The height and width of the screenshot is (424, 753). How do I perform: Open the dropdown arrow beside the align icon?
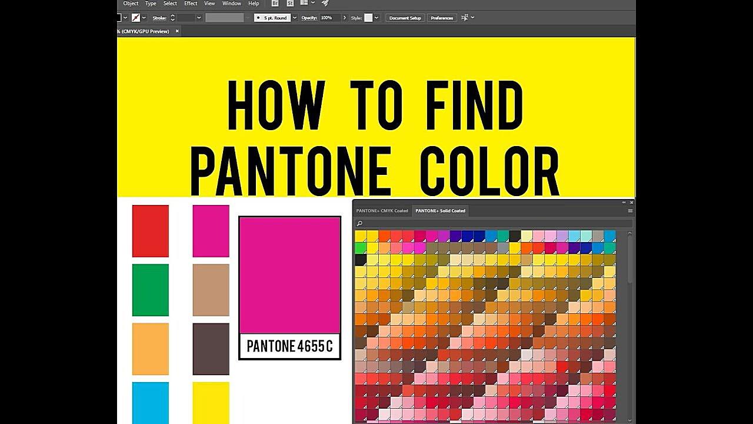click(472, 18)
